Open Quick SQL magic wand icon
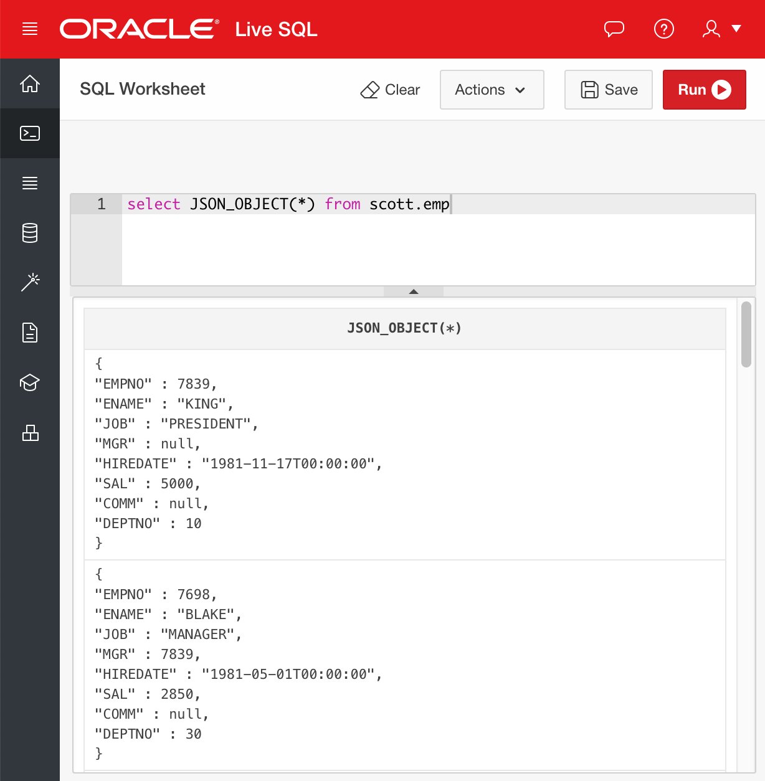 [x=30, y=283]
